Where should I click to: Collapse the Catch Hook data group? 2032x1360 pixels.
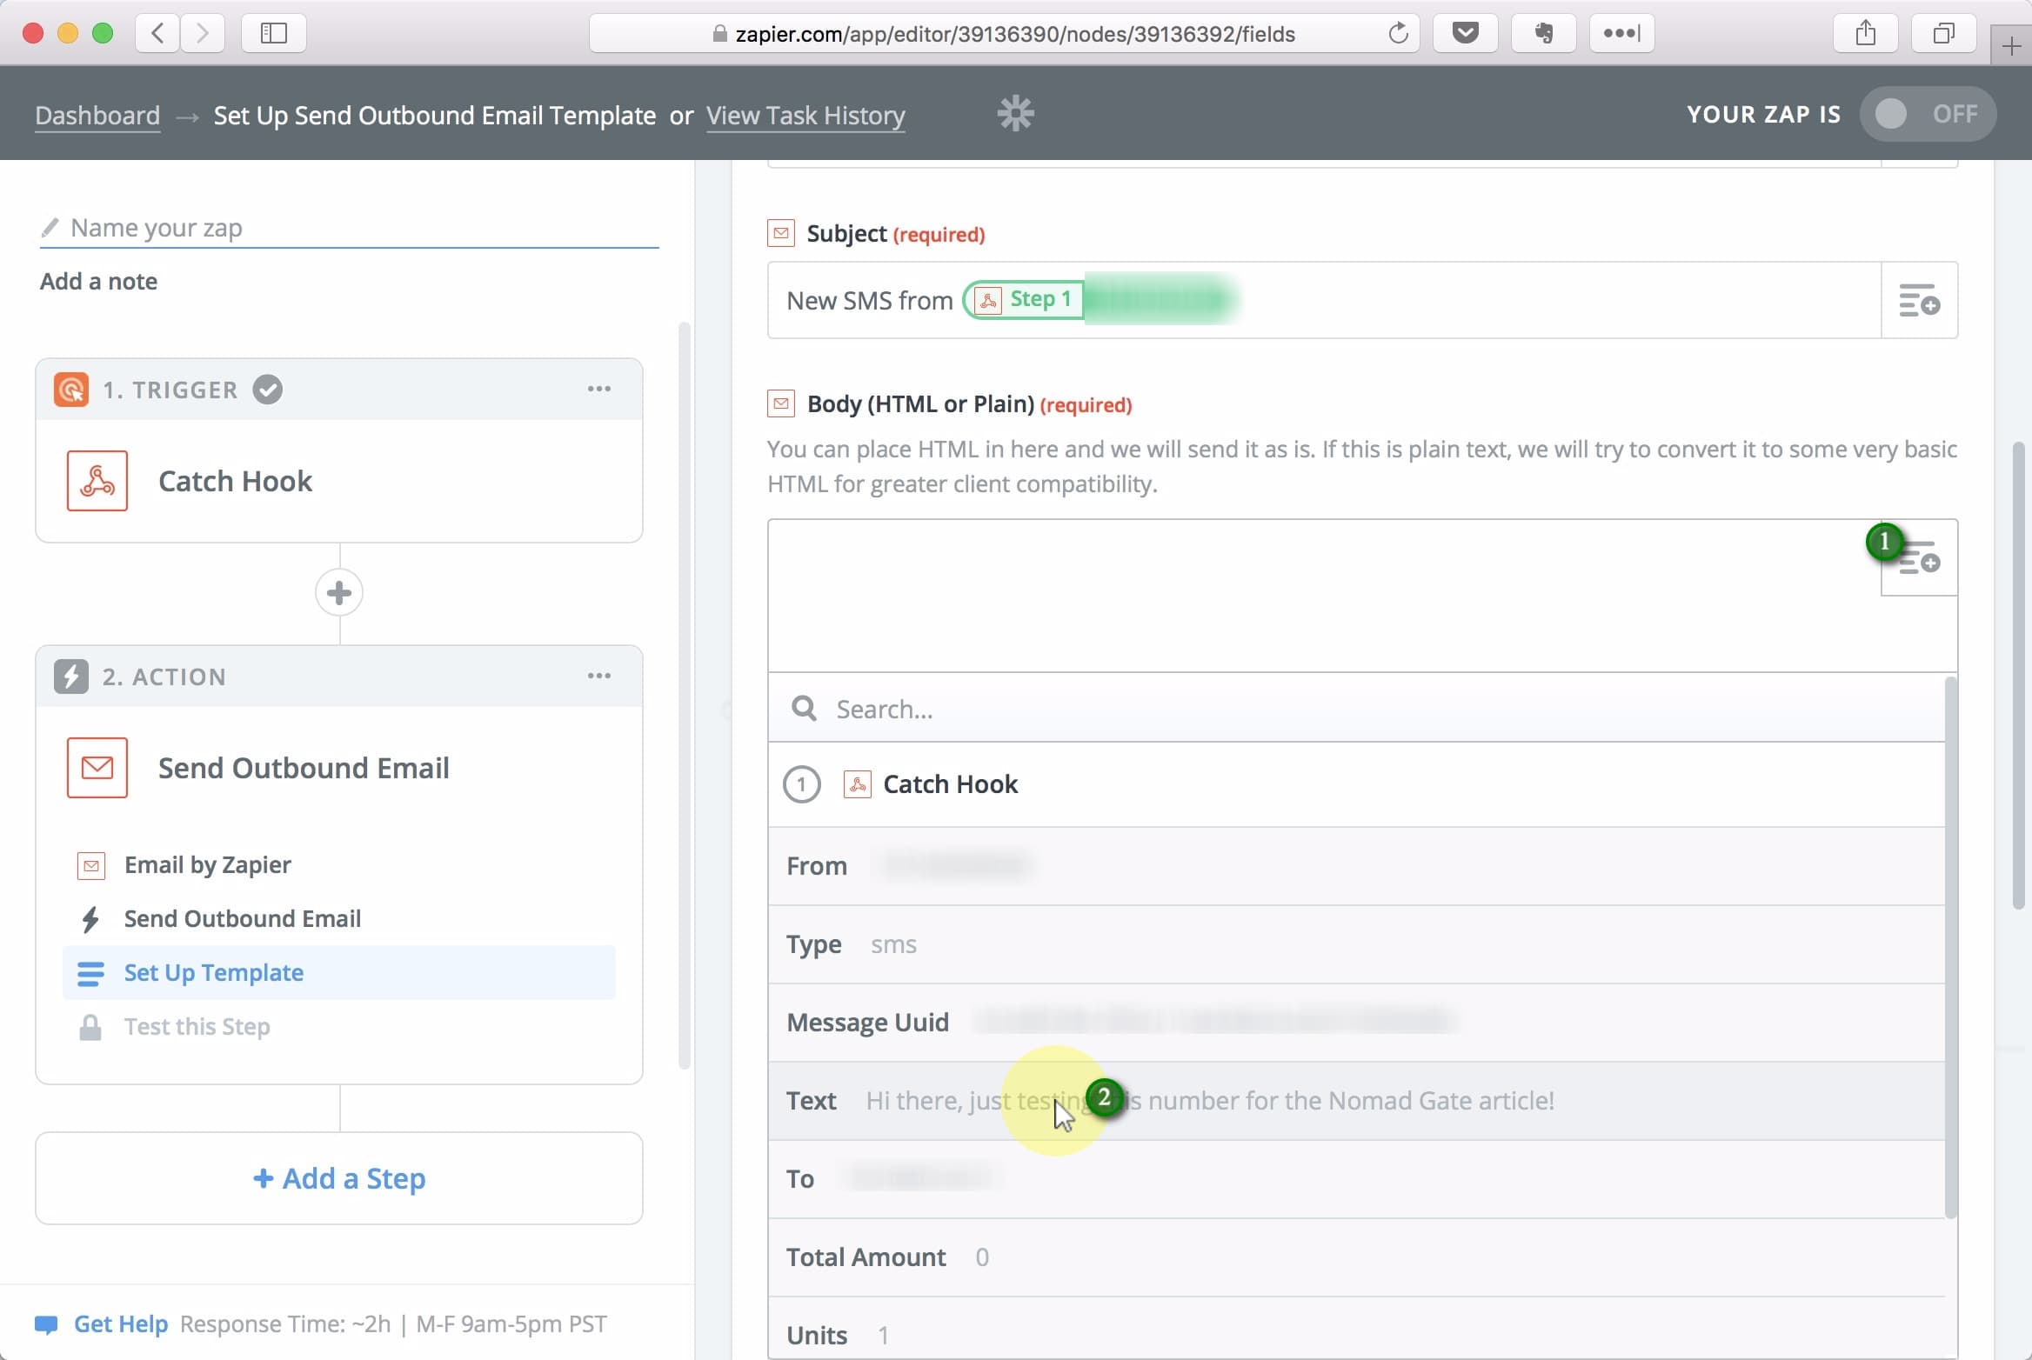point(1356,784)
